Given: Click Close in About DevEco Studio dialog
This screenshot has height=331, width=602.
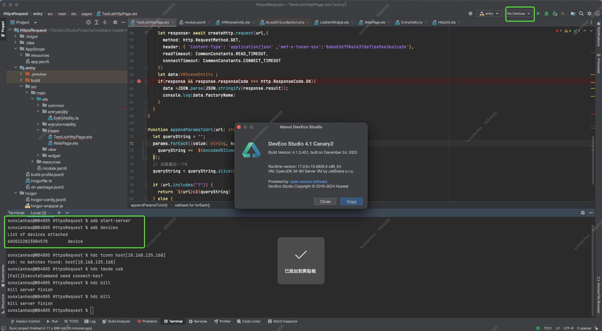Looking at the screenshot, I should (325, 201).
